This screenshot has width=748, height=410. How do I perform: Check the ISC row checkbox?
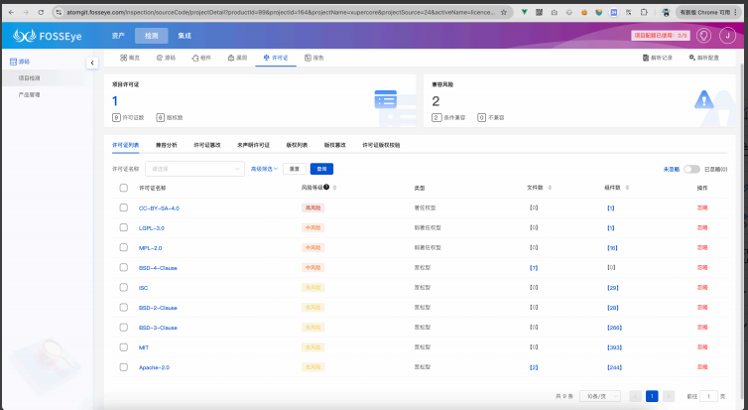pyautogui.click(x=124, y=287)
